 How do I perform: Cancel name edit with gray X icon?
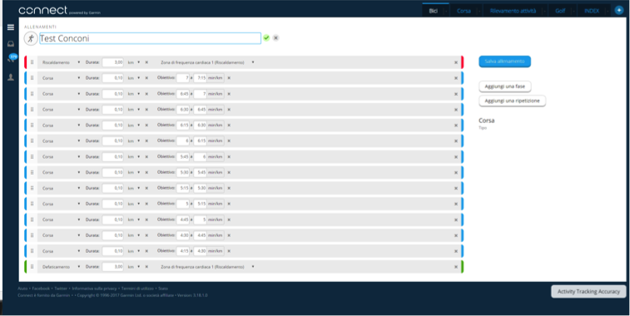pos(275,37)
